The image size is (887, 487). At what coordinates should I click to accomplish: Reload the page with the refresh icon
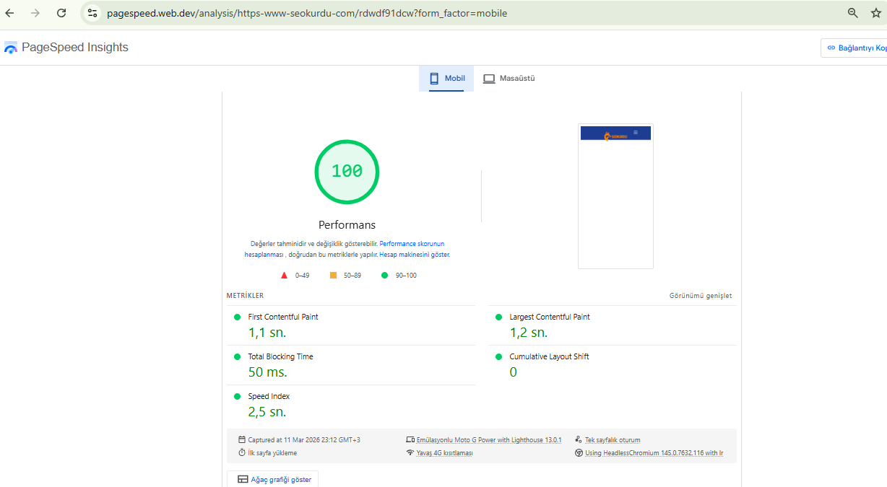click(61, 13)
